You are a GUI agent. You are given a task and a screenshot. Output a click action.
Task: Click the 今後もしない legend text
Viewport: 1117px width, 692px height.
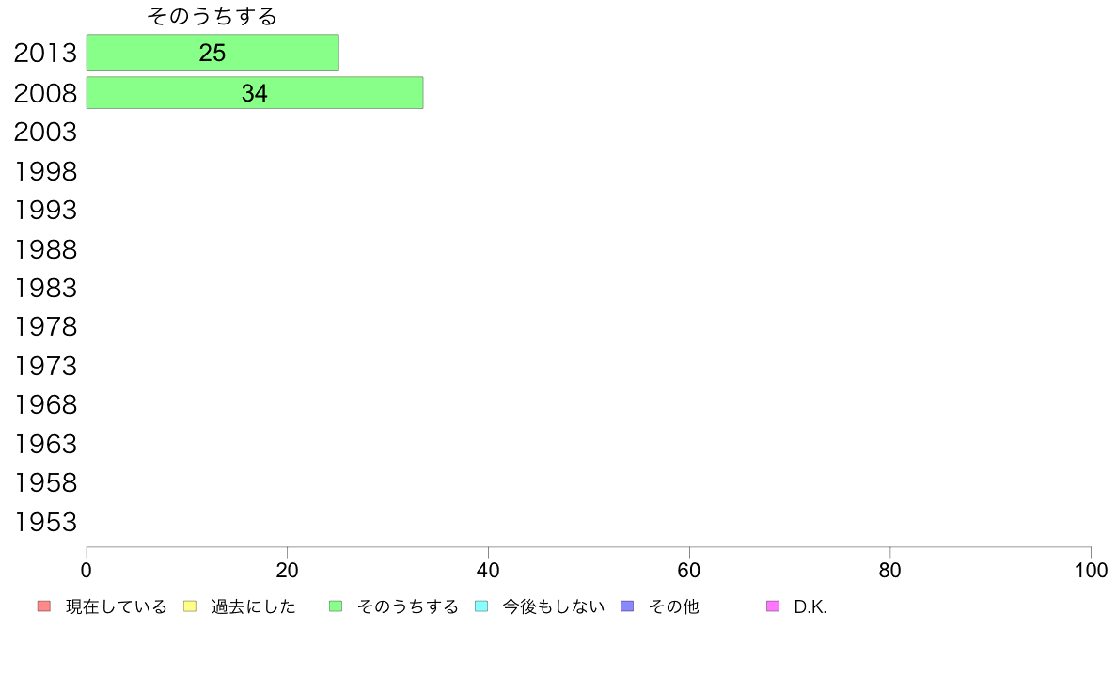coord(554,606)
